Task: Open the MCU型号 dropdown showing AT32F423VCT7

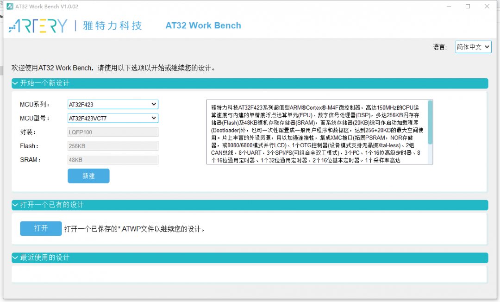Action: [112, 118]
